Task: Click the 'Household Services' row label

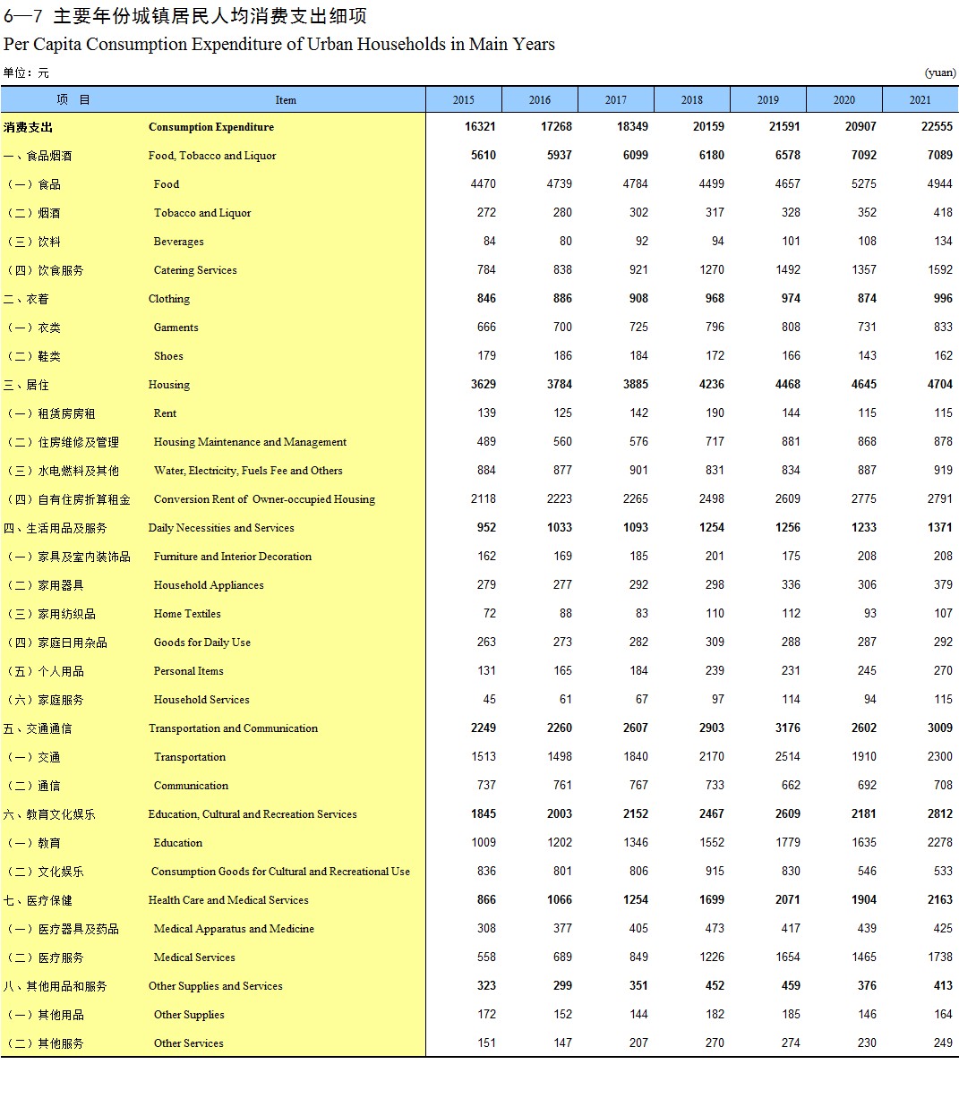Action: [201, 700]
